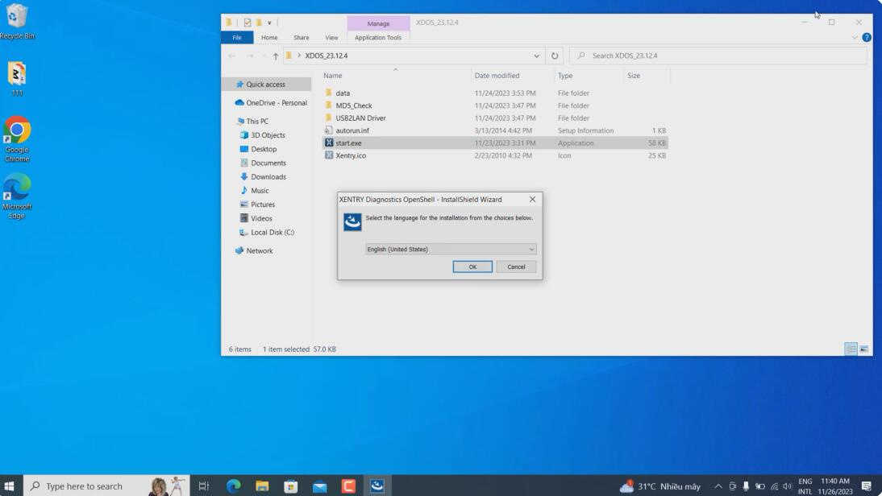Open the File menu in Explorer
The height and width of the screenshot is (496, 882).
(x=237, y=38)
